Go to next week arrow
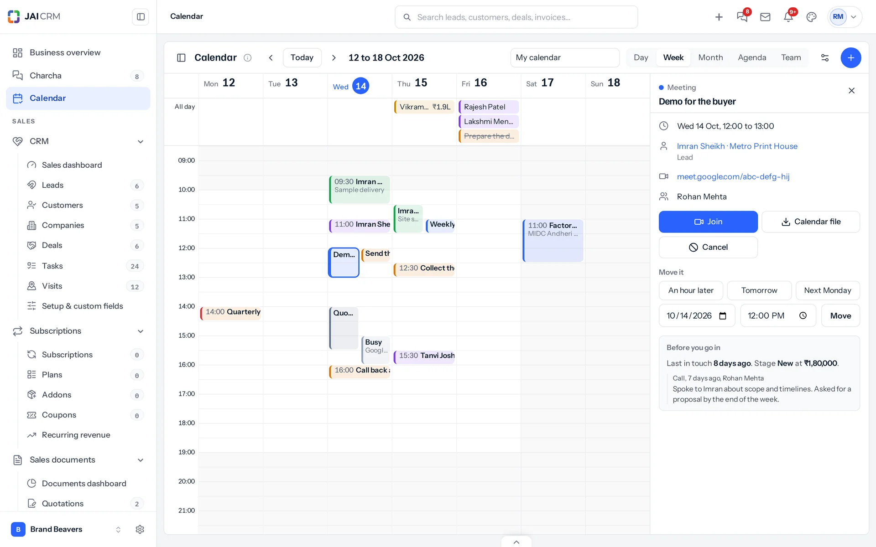 [x=334, y=57]
